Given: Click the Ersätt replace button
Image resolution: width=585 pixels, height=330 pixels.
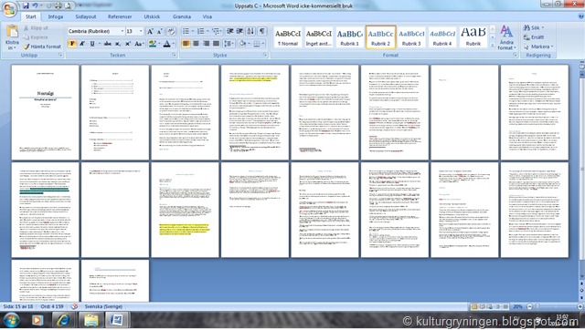Looking at the screenshot, I should tap(534, 37).
